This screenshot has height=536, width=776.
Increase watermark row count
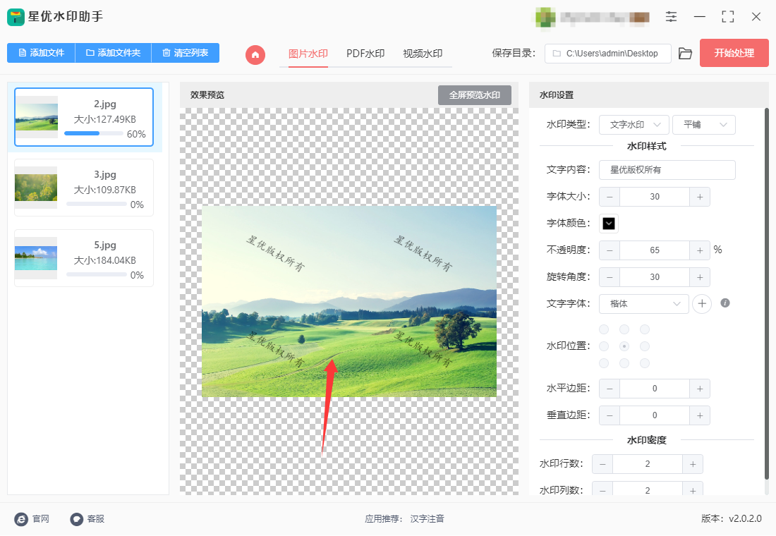tap(693, 464)
